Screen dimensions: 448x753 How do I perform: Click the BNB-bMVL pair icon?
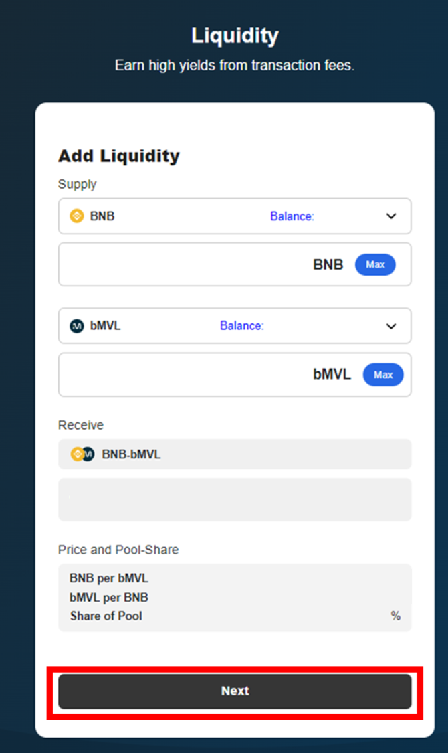[83, 454]
